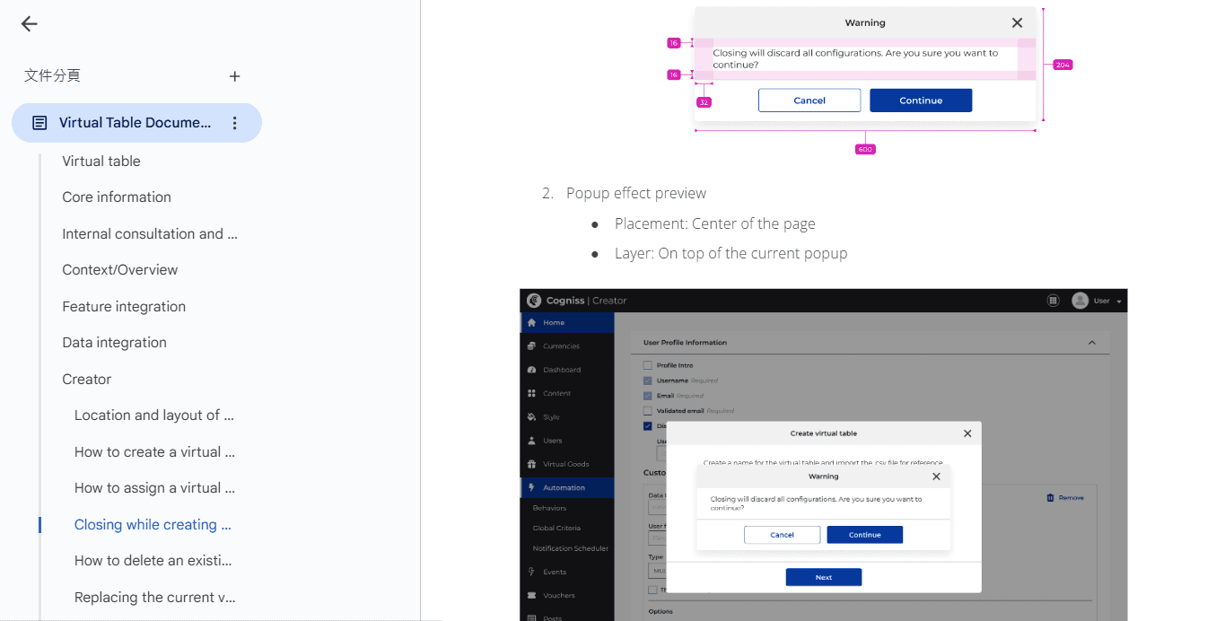Jump to the Data integration section
The width and height of the screenshot is (1216, 621).
coord(114,343)
